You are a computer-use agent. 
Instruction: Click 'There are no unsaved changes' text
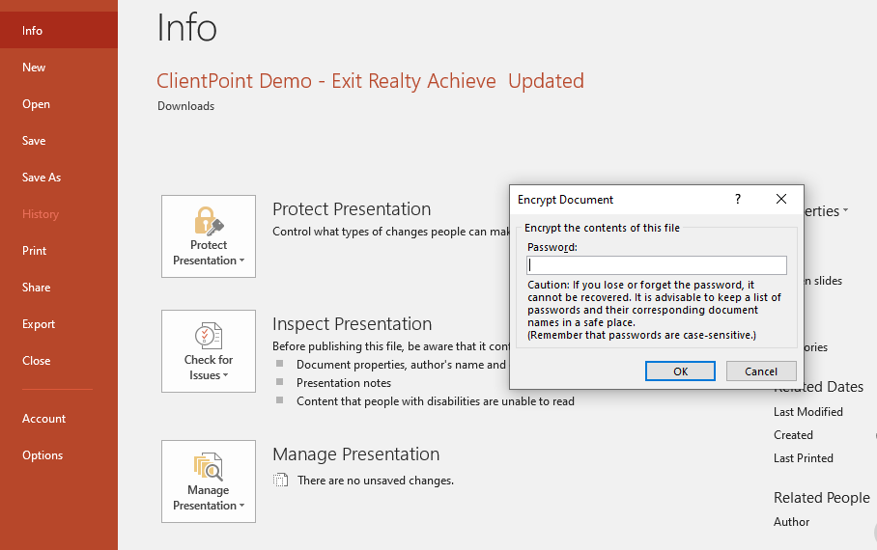click(x=376, y=481)
